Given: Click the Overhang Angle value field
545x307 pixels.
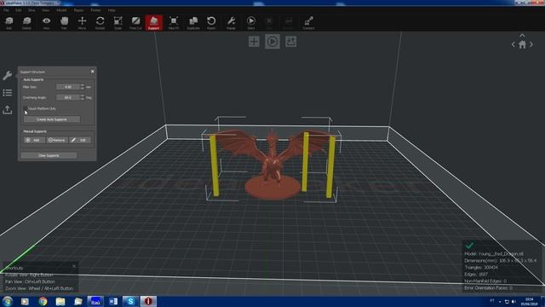Looking at the screenshot, I should tap(68, 97).
